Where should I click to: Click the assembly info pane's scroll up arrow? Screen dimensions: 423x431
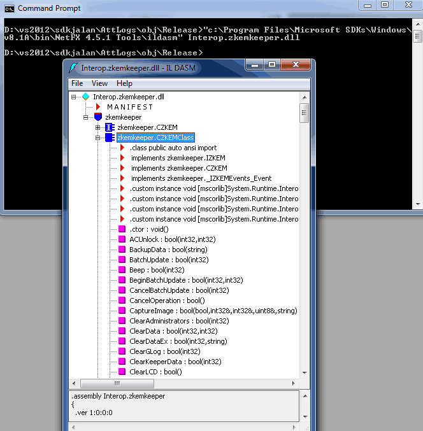tap(305, 396)
